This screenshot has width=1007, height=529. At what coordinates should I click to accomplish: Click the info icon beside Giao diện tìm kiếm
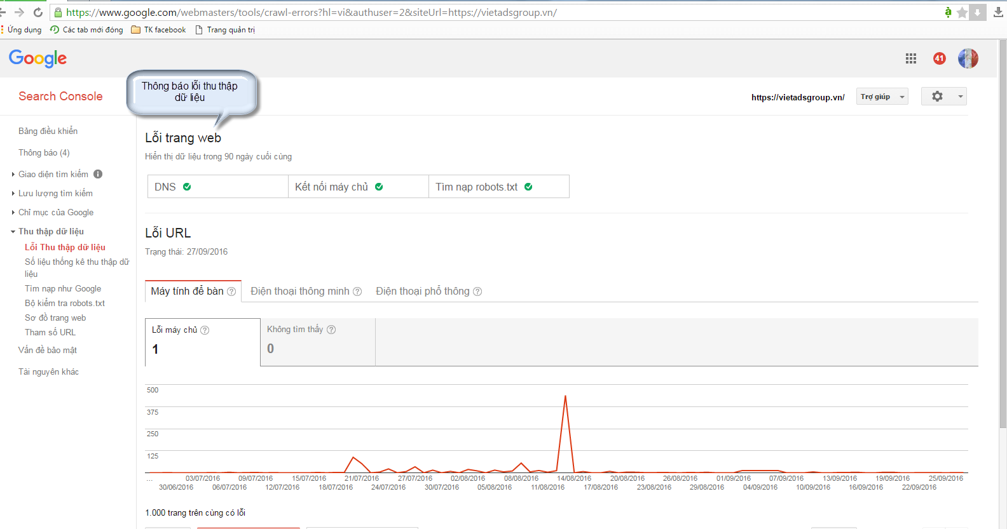(98, 174)
